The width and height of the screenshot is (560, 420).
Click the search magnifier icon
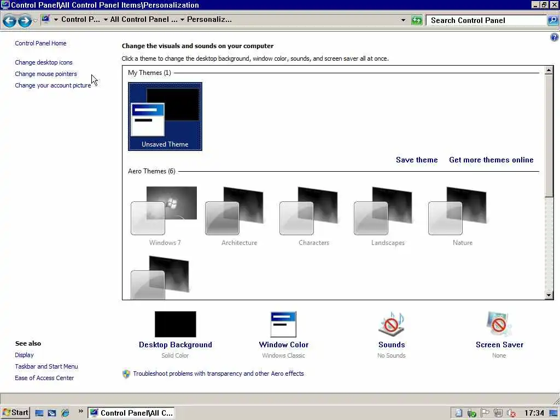pyautogui.click(x=553, y=20)
